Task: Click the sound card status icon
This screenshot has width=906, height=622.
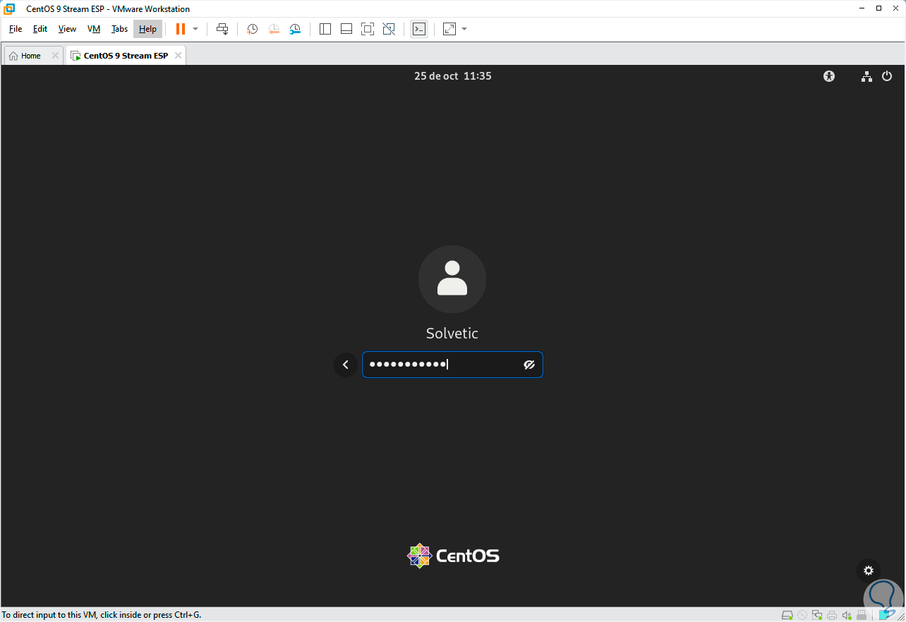Action: 847,615
